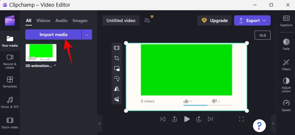Click the cloud backup off icon
The width and height of the screenshot is (295, 135).
coord(147,20)
